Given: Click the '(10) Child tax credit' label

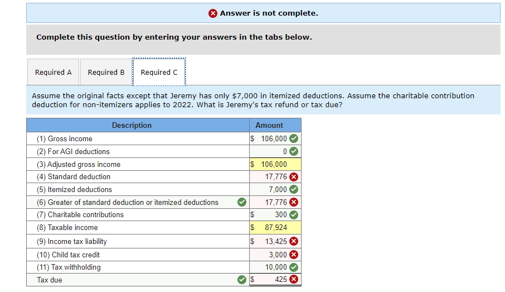Looking at the screenshot, I should (x=68, y=255).
